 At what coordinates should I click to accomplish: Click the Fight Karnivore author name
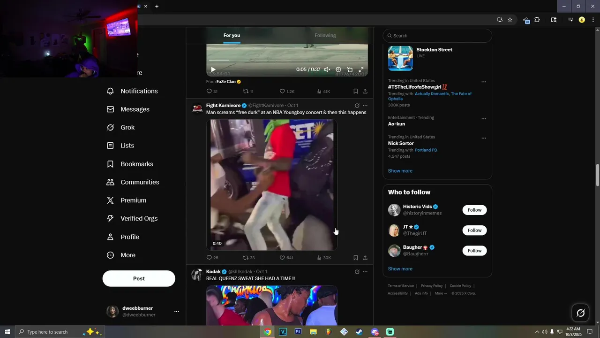tap(223, 106)
